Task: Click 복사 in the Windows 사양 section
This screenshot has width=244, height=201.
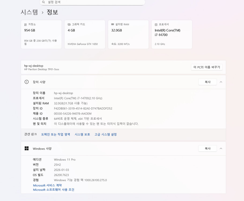Action: click(x=208, y=148)
